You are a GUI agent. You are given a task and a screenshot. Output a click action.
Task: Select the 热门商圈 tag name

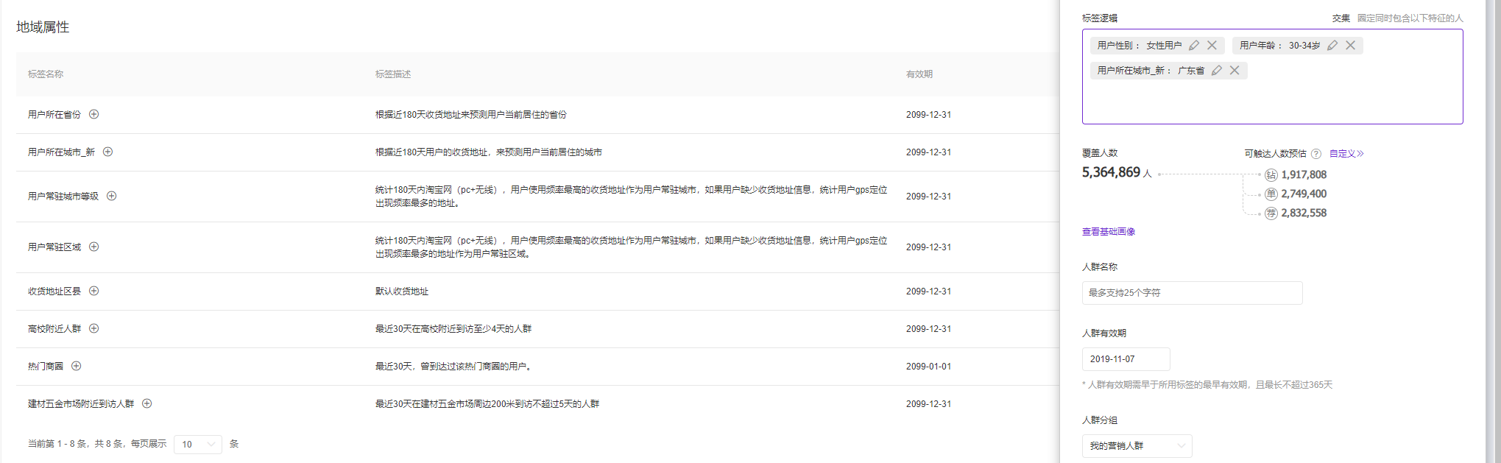tap(46, 367)
